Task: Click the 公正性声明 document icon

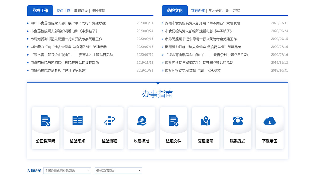Action: pos(45,121)
